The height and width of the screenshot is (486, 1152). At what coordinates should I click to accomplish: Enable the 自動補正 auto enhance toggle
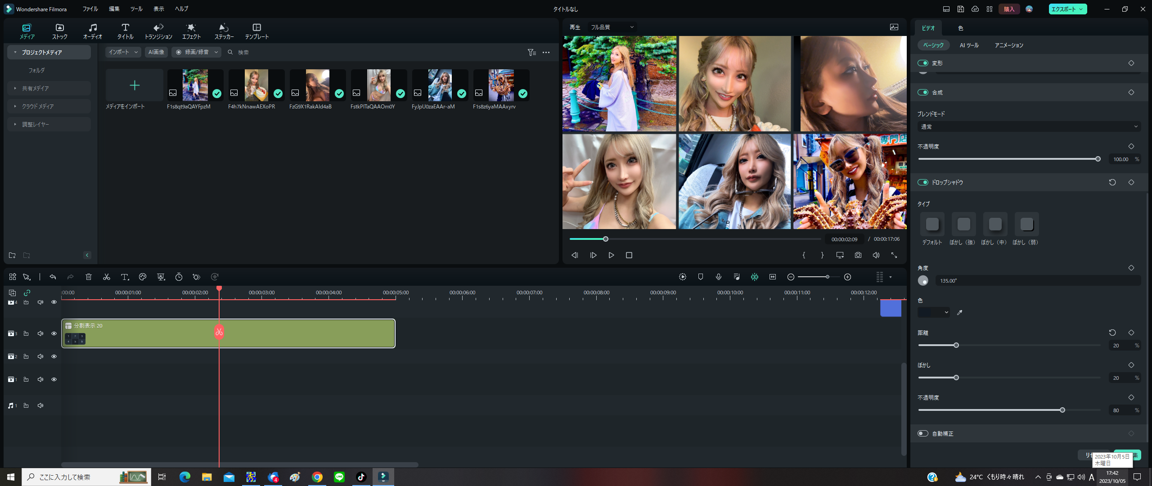point(923,433)
